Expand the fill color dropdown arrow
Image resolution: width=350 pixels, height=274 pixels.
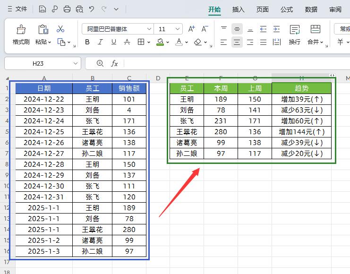168,42
